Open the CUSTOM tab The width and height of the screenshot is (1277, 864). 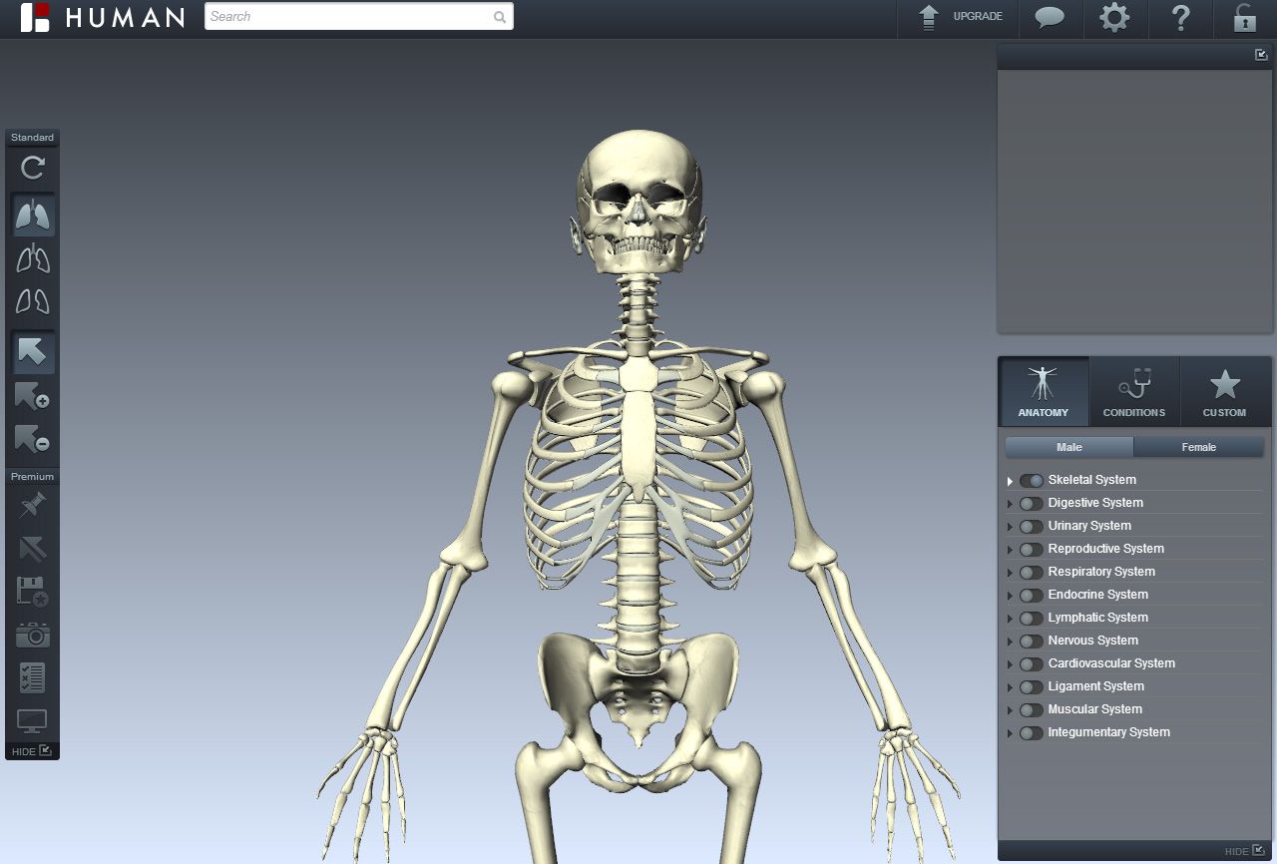[1225, 391]
